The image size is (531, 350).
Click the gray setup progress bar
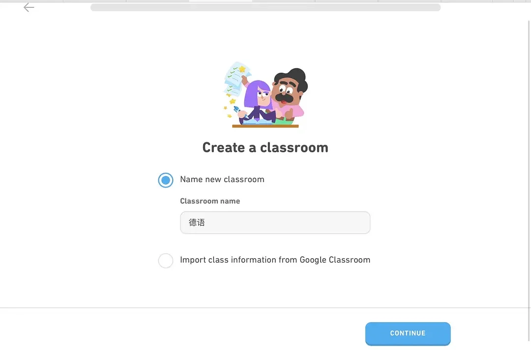(265, 7)
